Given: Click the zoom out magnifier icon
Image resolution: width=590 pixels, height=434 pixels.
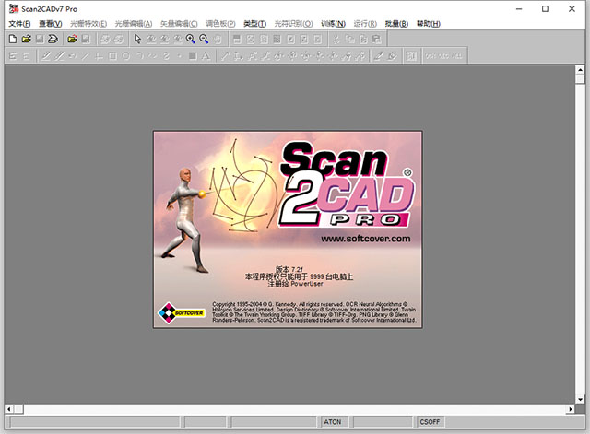Looking at the screenshot, I should [203, 40].
